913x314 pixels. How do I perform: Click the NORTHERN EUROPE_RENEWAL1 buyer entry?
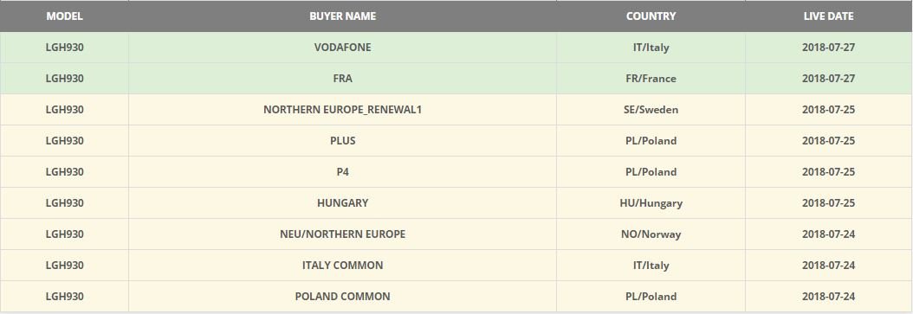pos(342,109)
